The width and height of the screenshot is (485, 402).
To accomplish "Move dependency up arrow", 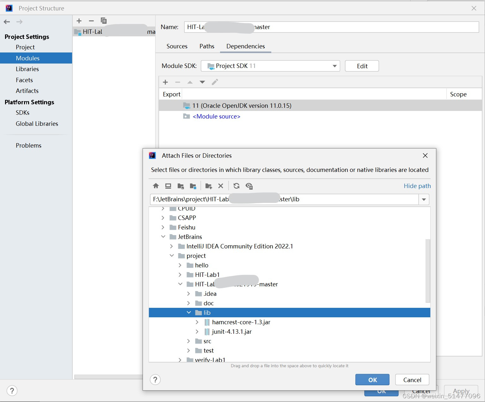I will click(190, 82).
